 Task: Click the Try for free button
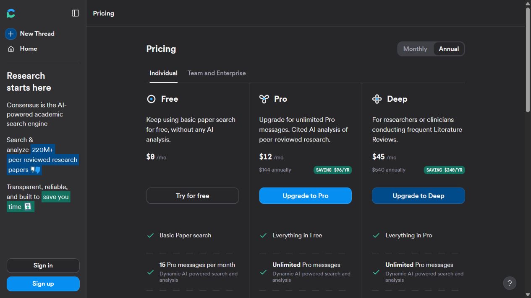pos(192,196)
